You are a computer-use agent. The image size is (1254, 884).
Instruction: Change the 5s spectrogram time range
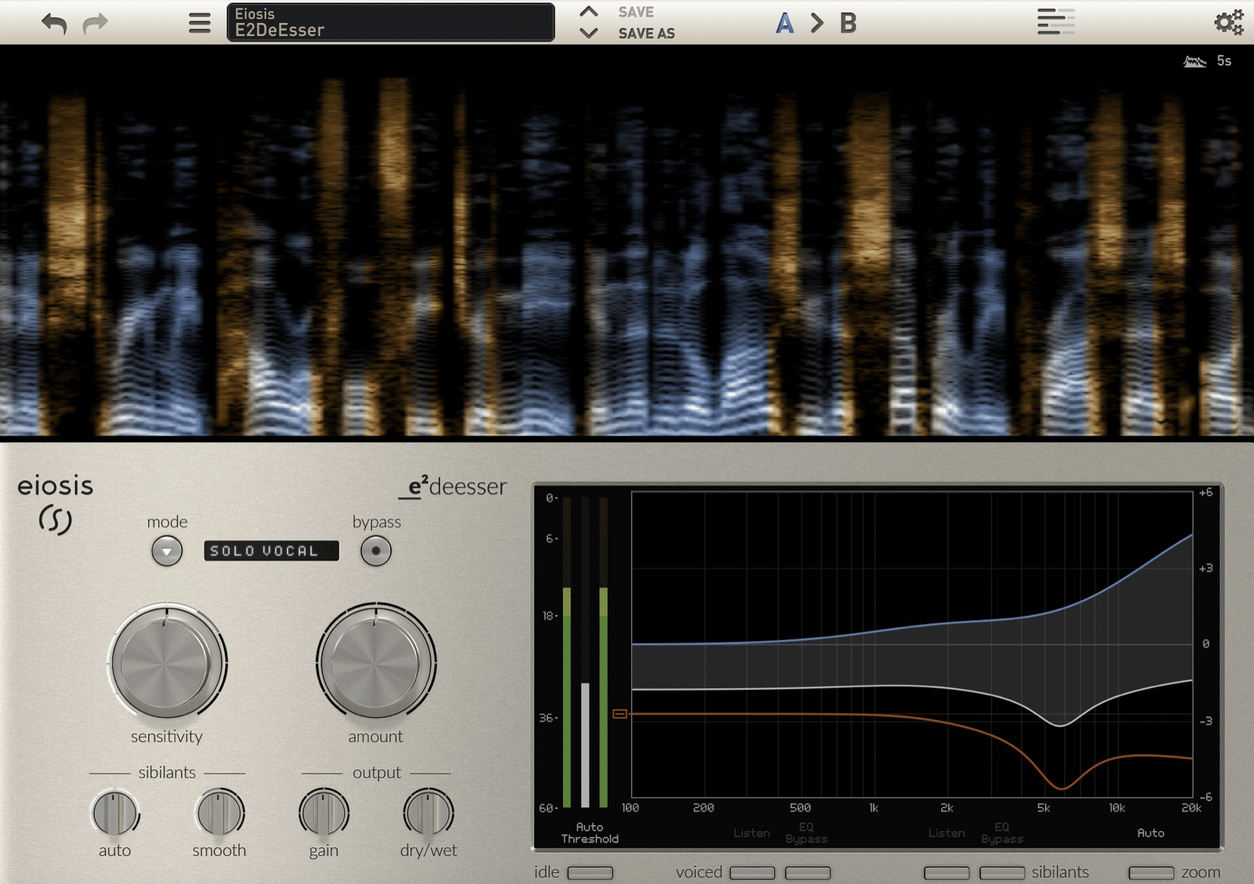click(x=1224, y=61)
